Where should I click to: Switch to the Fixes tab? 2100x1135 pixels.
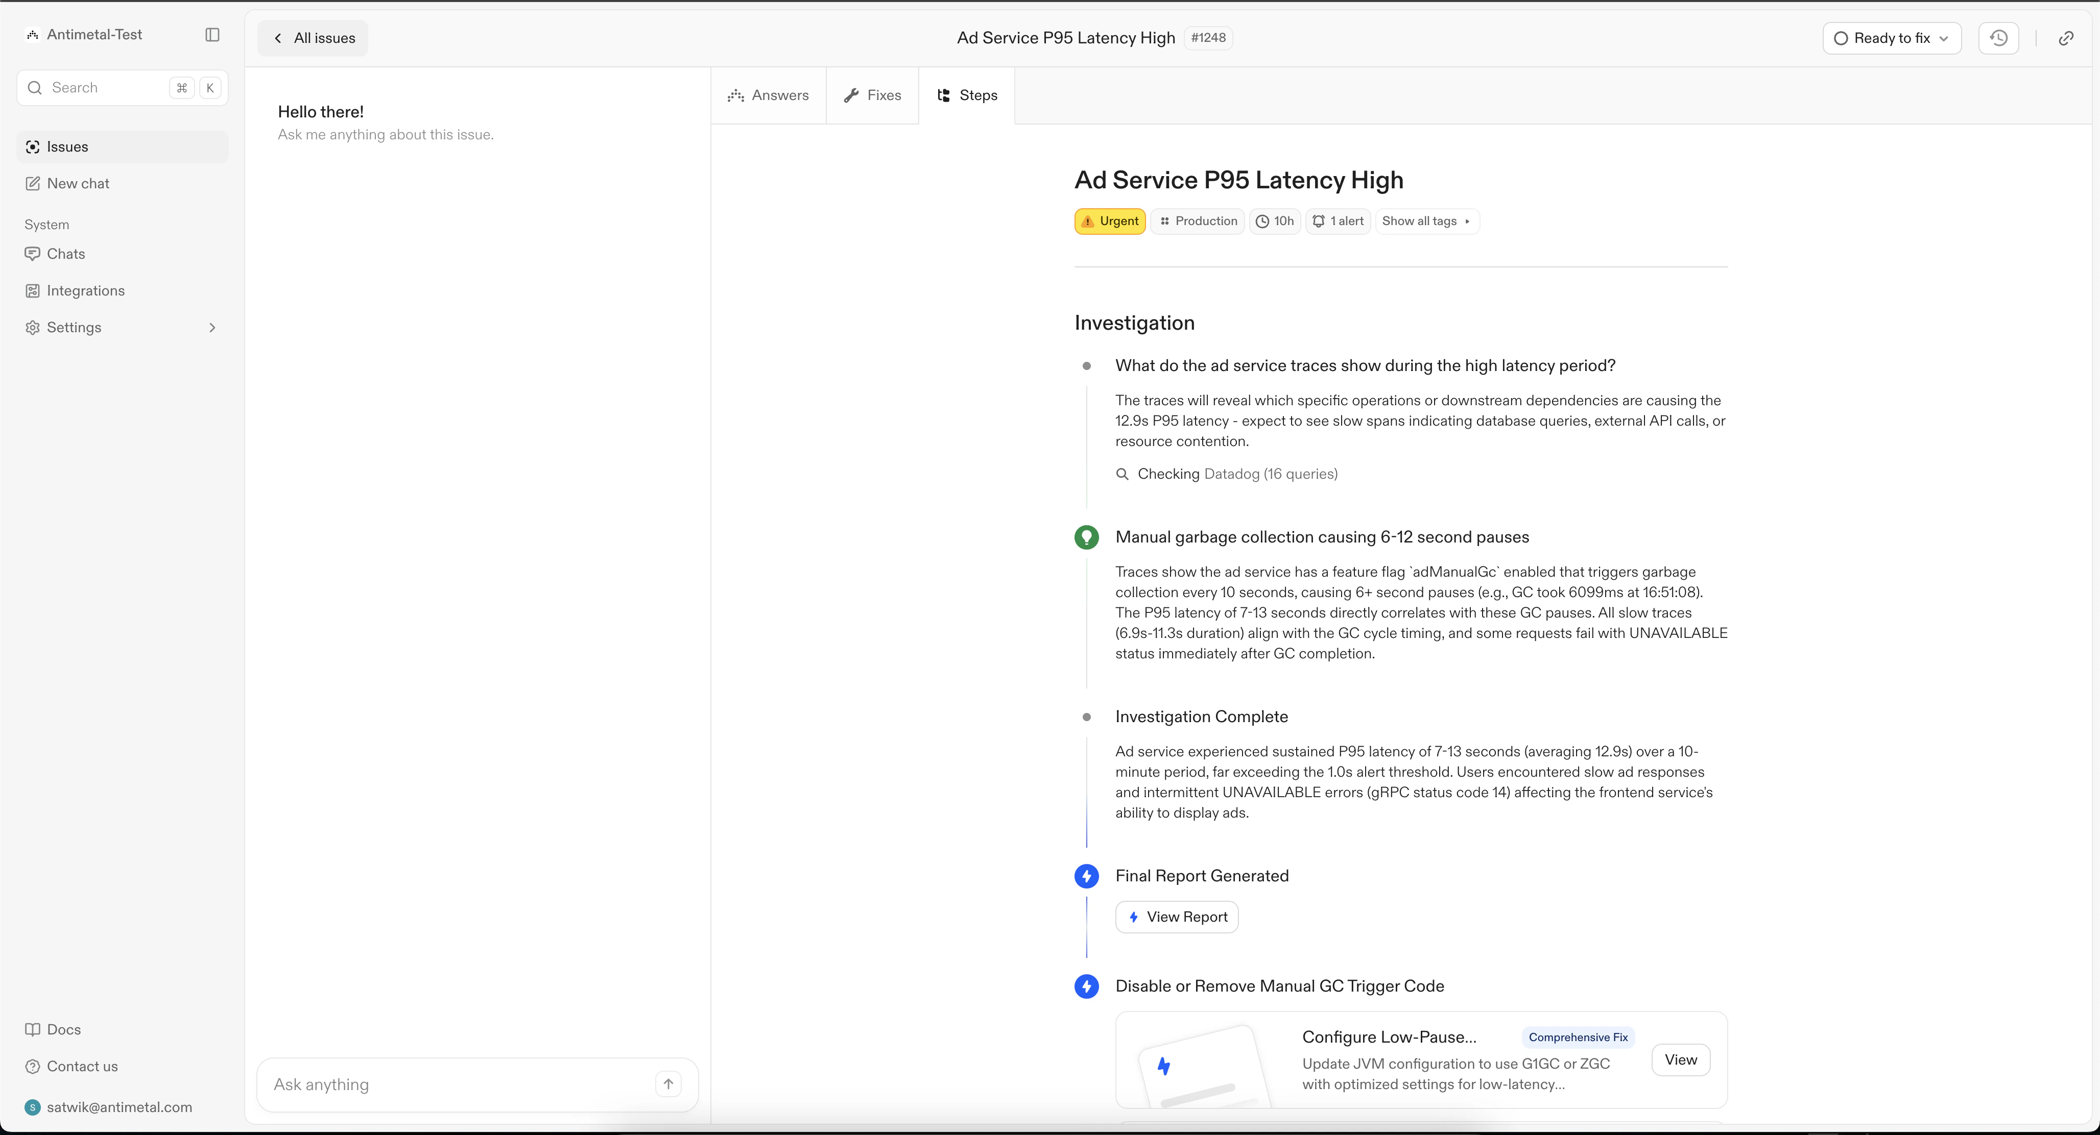[872, 95]
